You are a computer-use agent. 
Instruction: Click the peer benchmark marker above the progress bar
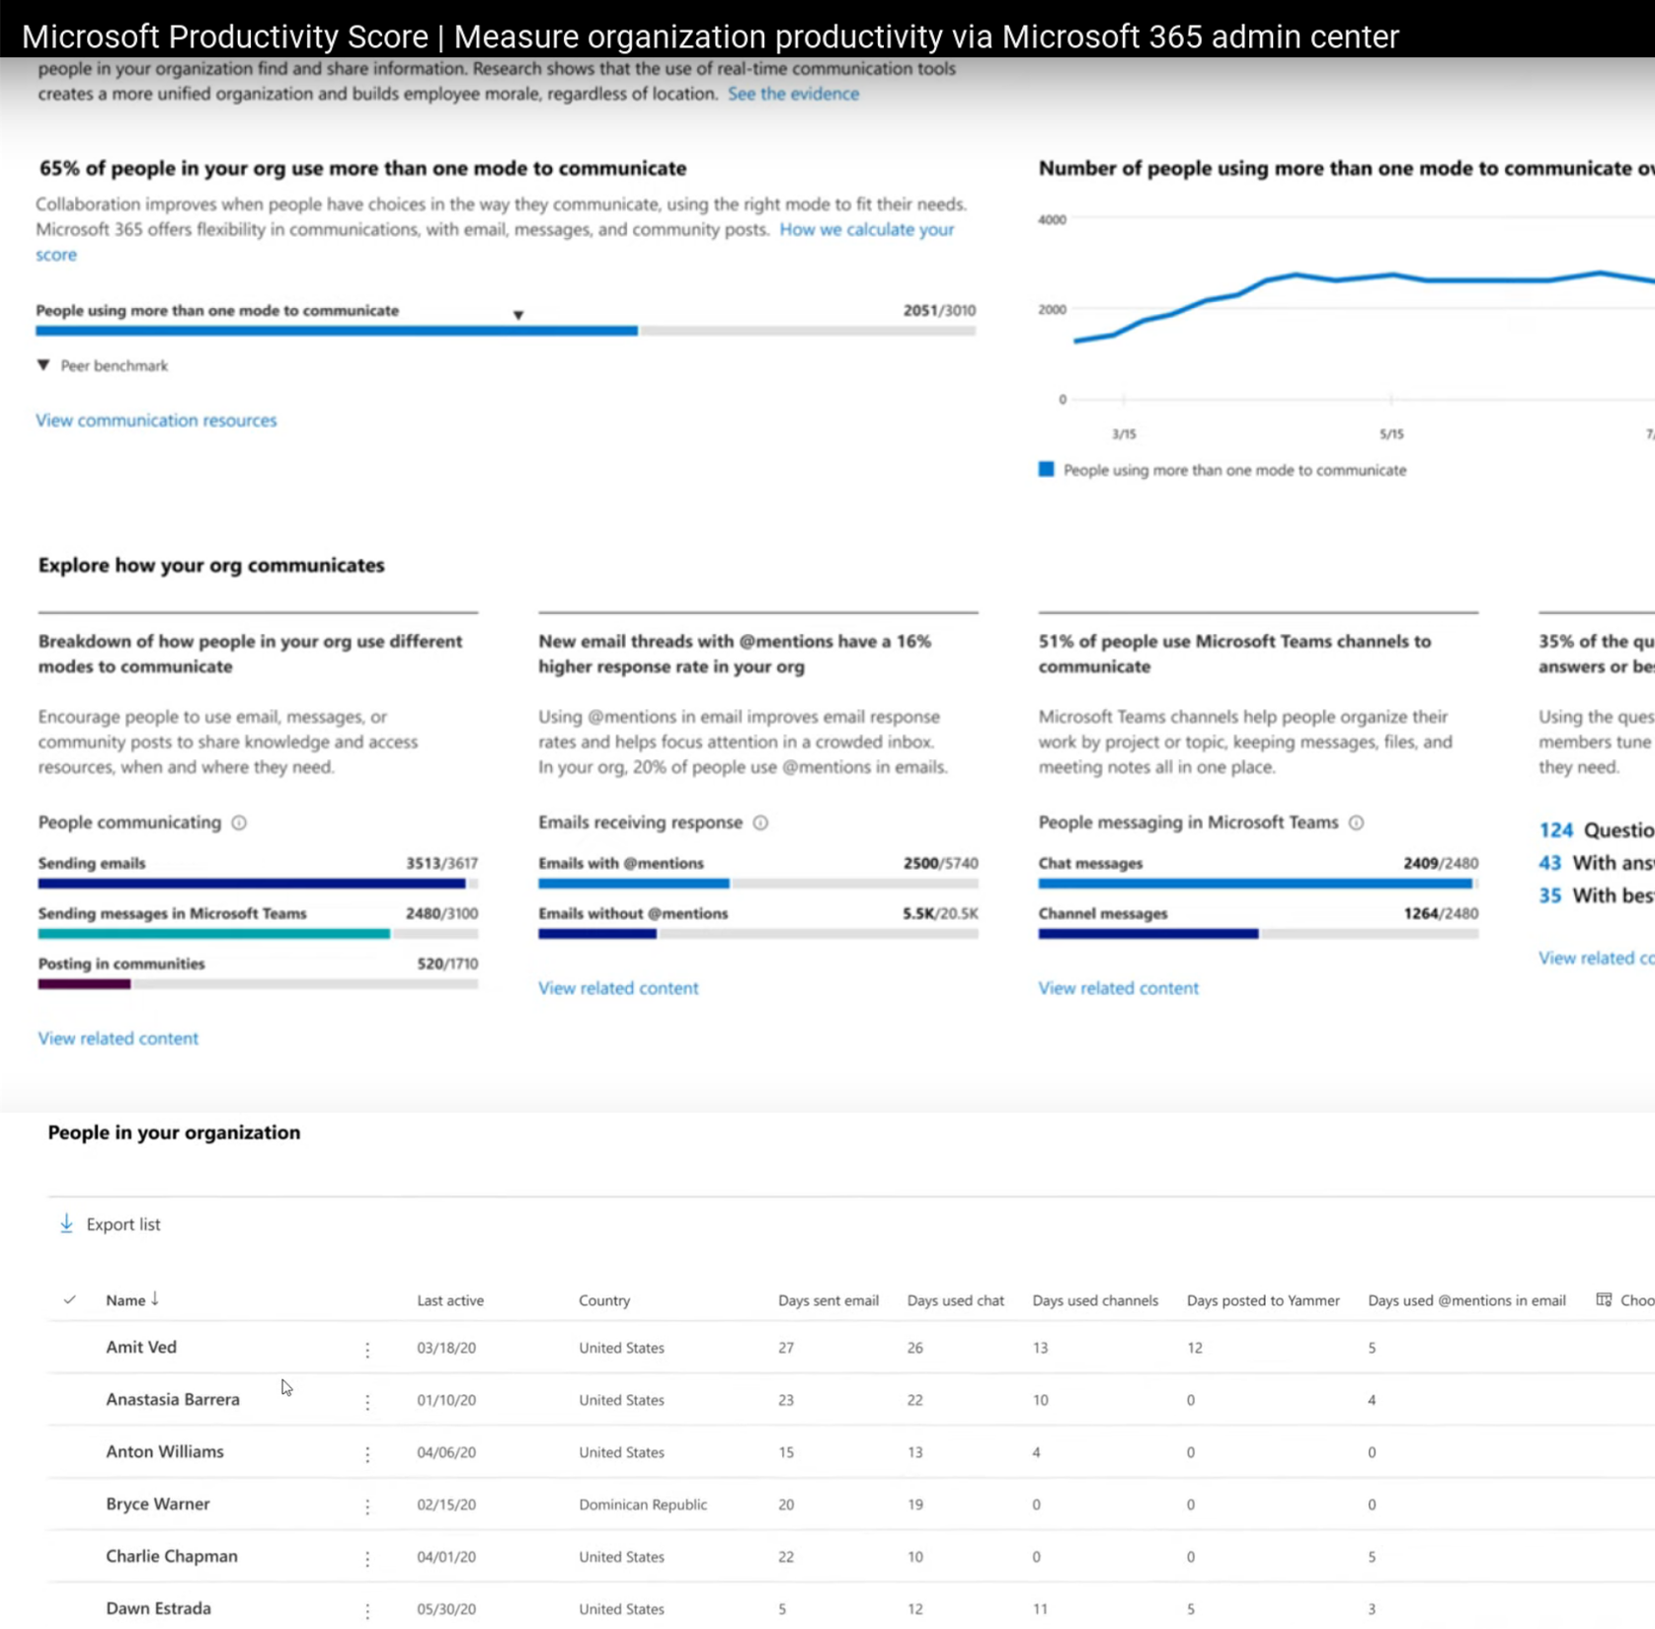point(518,315)
